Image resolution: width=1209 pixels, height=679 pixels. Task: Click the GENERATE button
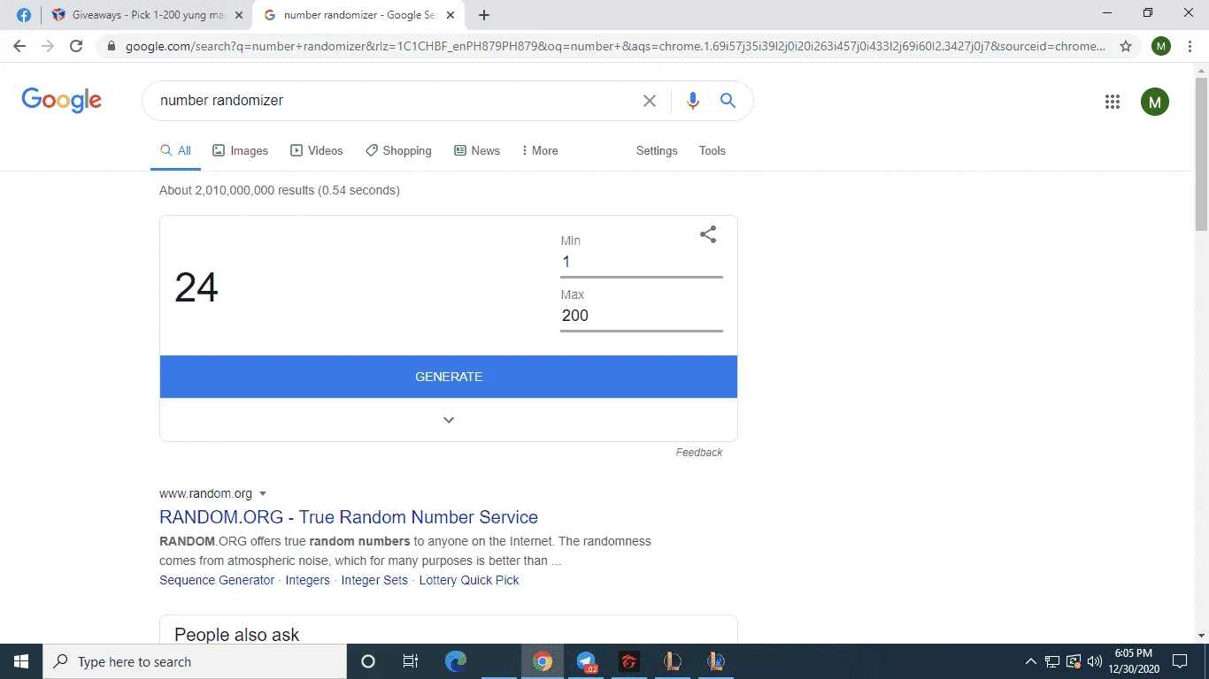coord(449,377)
